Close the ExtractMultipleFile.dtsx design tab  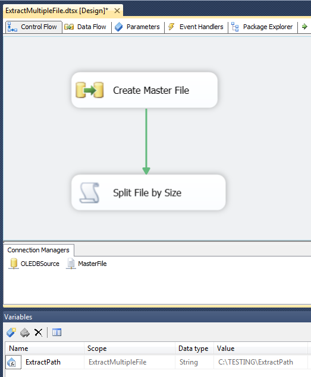(x=117, y=11)
